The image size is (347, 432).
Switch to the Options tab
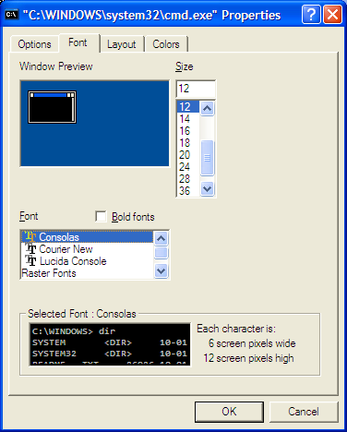(34, 44)
